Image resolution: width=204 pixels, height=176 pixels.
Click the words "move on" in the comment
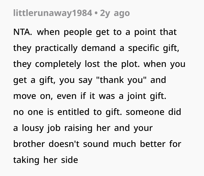(31, 96)
